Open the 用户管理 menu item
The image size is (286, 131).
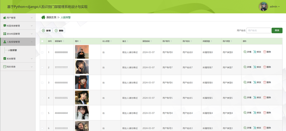pos(18,18)
